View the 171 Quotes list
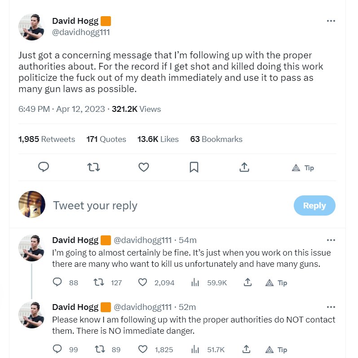This screenshot has height=358, width=358. coord(106,139)
